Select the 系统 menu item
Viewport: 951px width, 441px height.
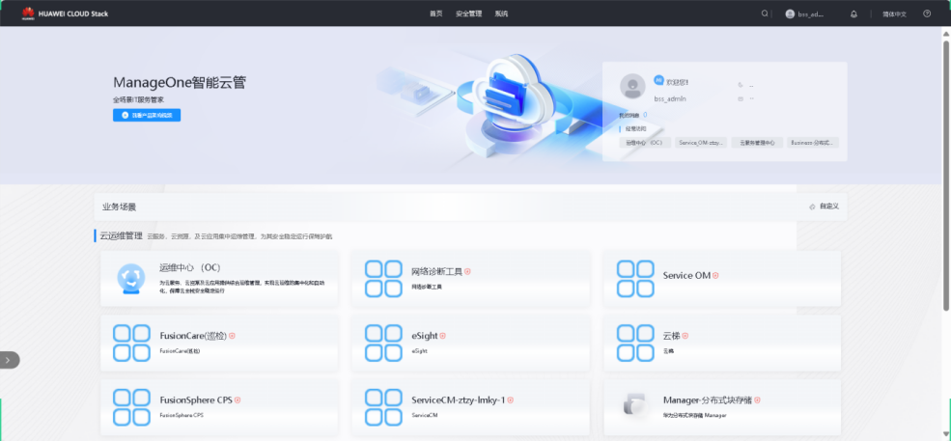point(501,14)
